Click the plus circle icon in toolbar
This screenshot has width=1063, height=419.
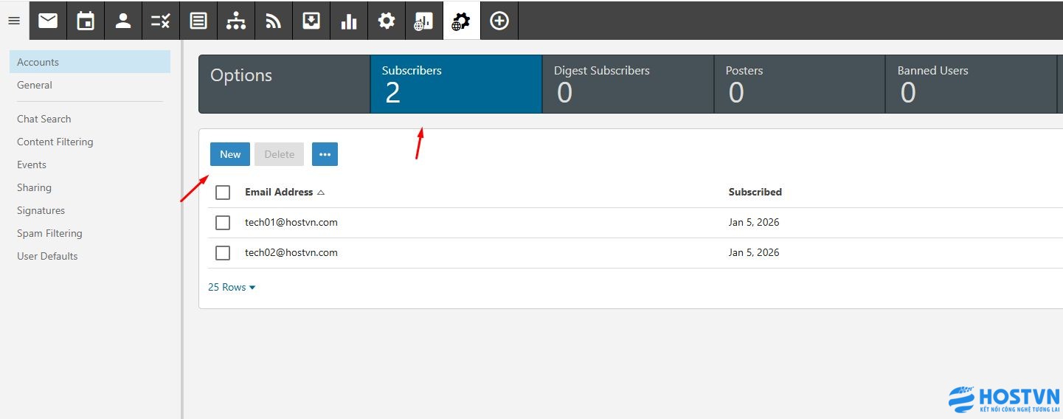tap(499, 21)
